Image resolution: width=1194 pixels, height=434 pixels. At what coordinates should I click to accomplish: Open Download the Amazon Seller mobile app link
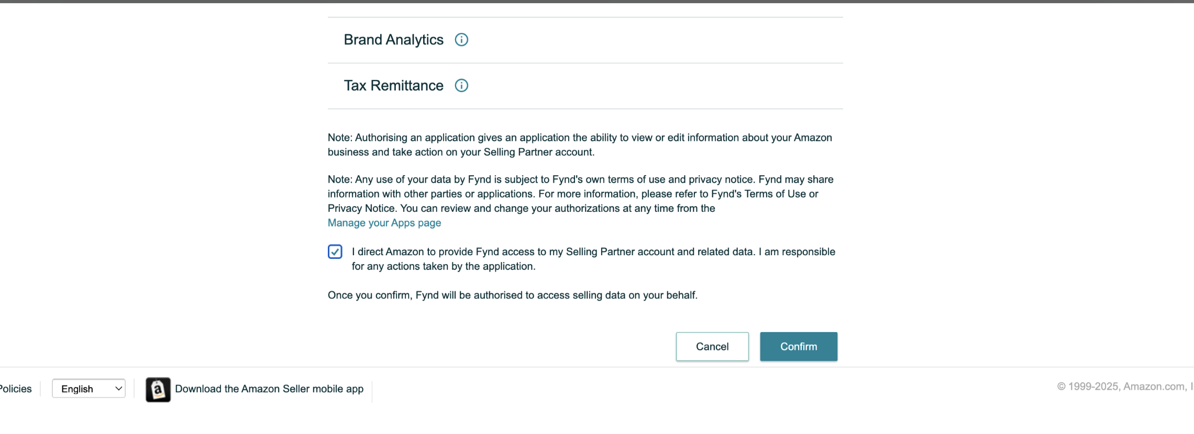(x=269, y=389)
